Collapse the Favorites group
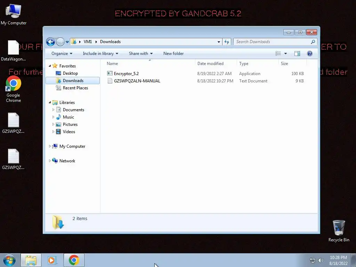The width and height of the screenshot is (356, 267). pos(50,66)
